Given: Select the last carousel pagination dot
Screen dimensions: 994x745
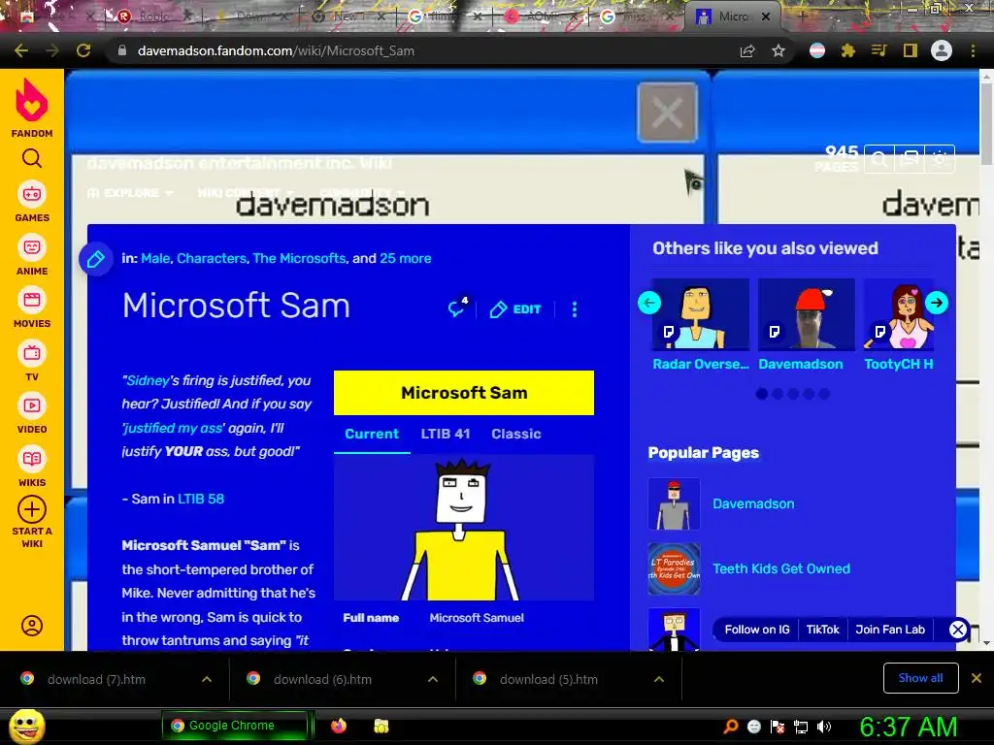Looking at the screenshot, I should point(824,394).
